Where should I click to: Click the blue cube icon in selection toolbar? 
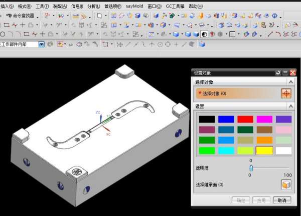[x=202, y=44]
